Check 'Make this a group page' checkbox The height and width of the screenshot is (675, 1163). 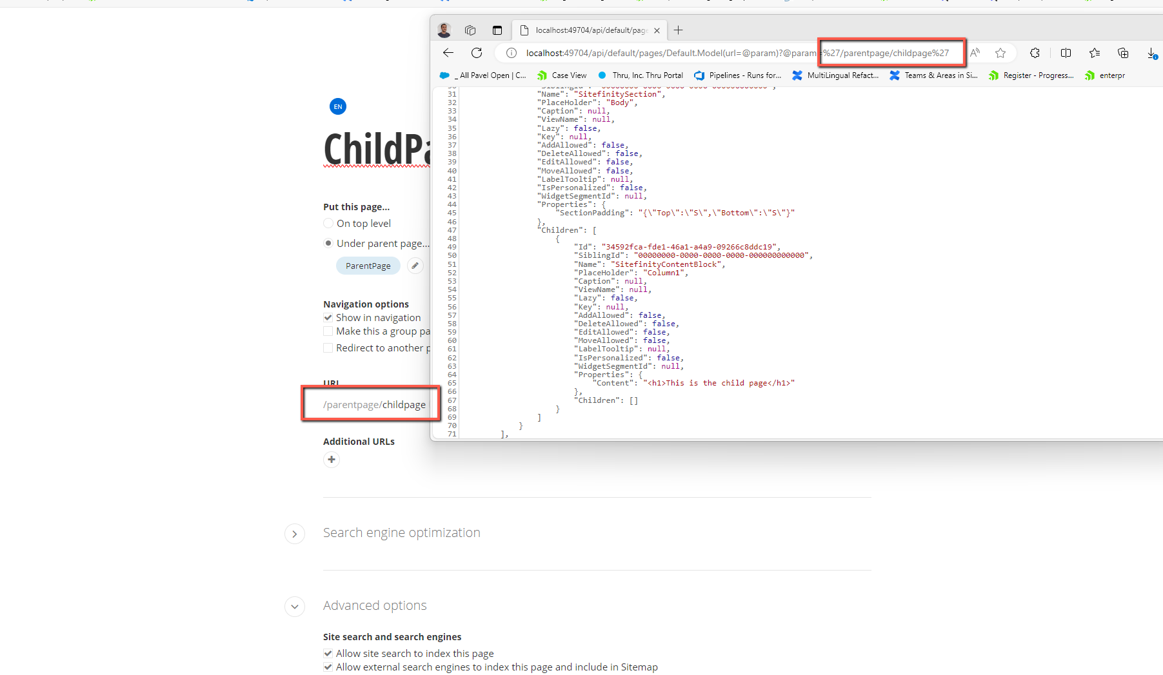[x=328, y=331]
